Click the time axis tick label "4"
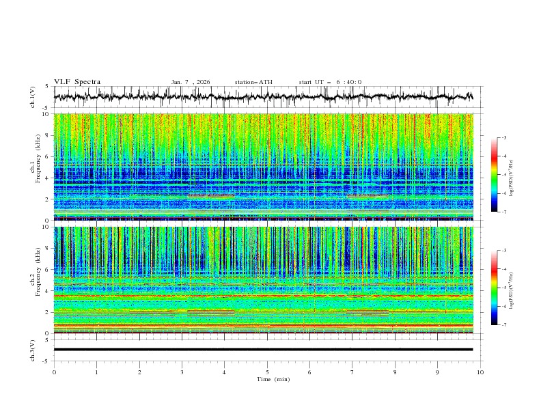This screenshot has height=418, width=541. tap(224, 372)
